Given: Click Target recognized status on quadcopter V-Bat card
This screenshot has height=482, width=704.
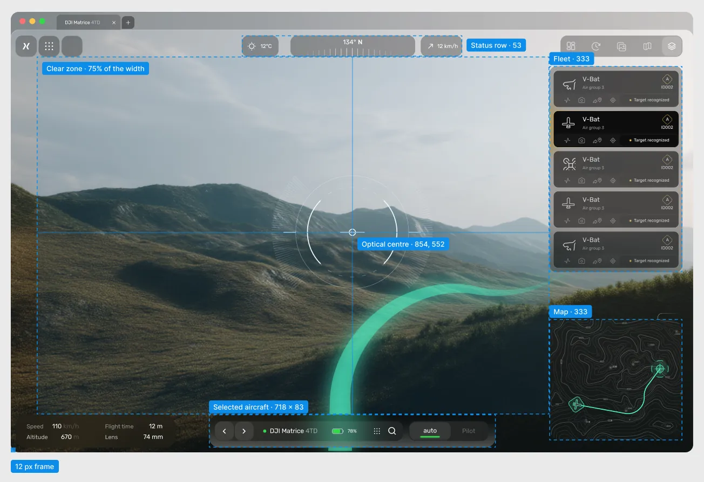Looking at the screenshot, I should (649, 181).
